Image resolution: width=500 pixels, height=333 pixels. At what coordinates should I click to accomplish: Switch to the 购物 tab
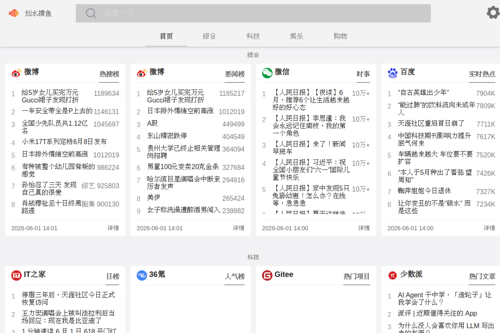point(340,36)
